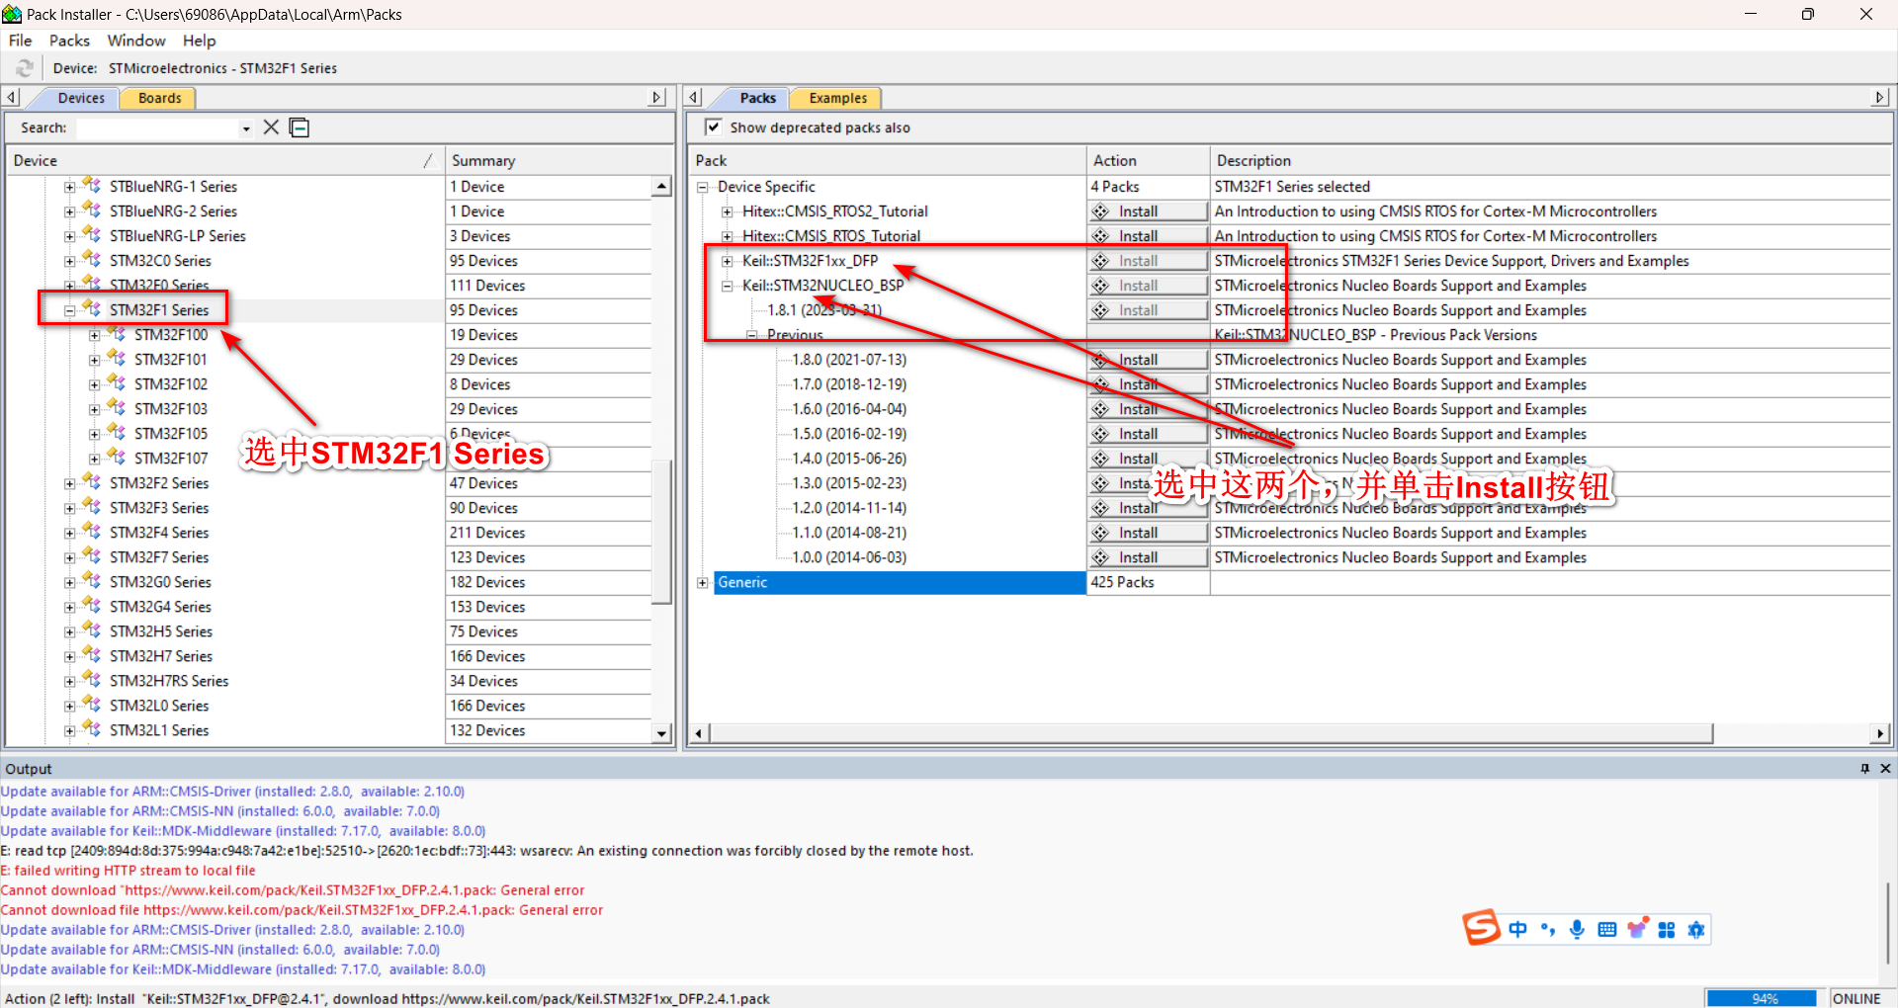Click install icon for Hitex::CMSIS_RTOS2_Tutorial
Viewport: 1898px width, 1008px height.
(x=1101, y=211)
